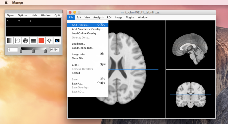The width and height of the screenshot is (228, 124).
Task: Click the stacked layers list icon
Action: pos(33,41)
